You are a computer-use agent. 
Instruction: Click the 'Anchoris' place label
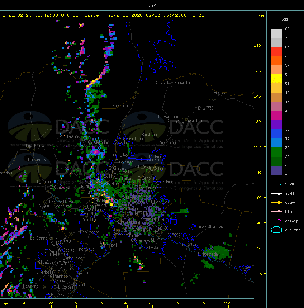coord(85,249)
